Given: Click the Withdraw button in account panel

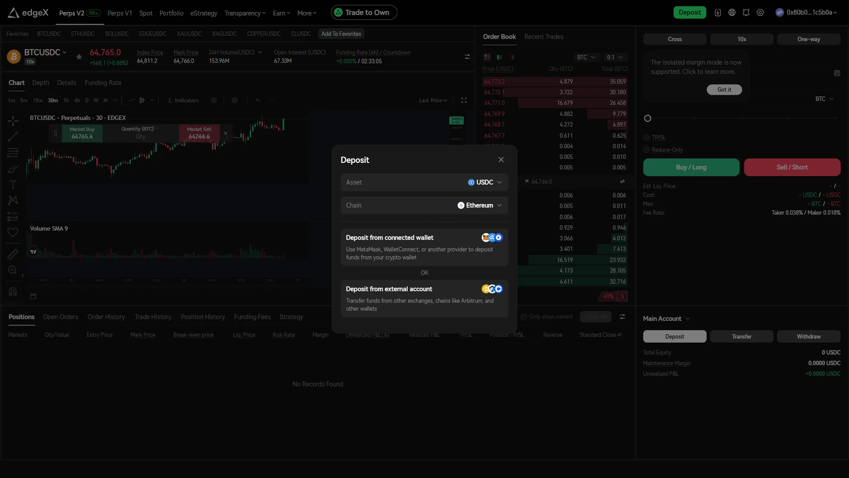Looking at the screenshot, I should point(808,336).
